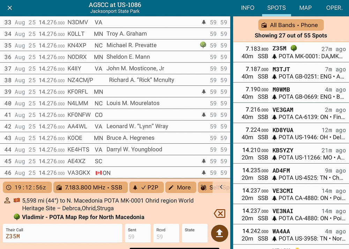349x249 pixels.
Task: Select the VE3GAM spot on 40m
Action: point(291,113)
